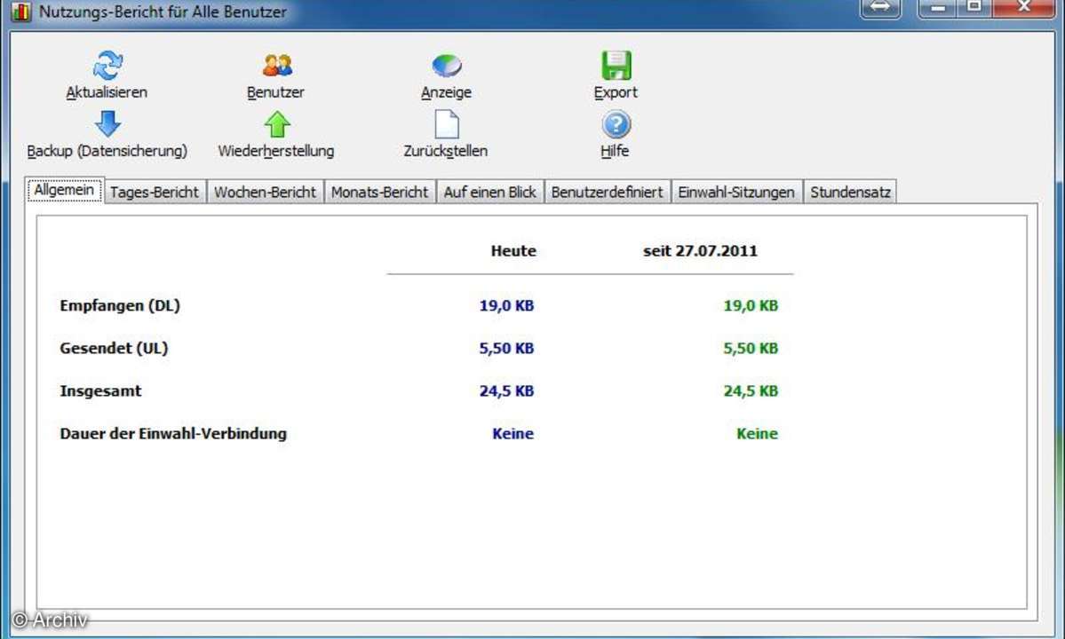Open the Benutzerdefiniert tab
This screenshot has height=639, width=1065.
(608, 192)
